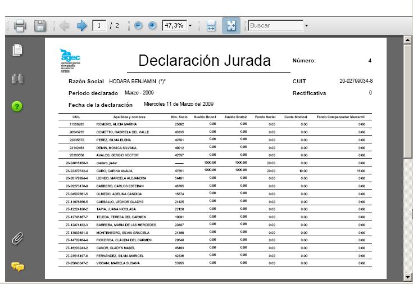Viewport: 413px width, 284px height.
Task: Select the row LIENDO, MARCELA ALEJANDRA
Action: pyautogui.click(x=215, y=178)
